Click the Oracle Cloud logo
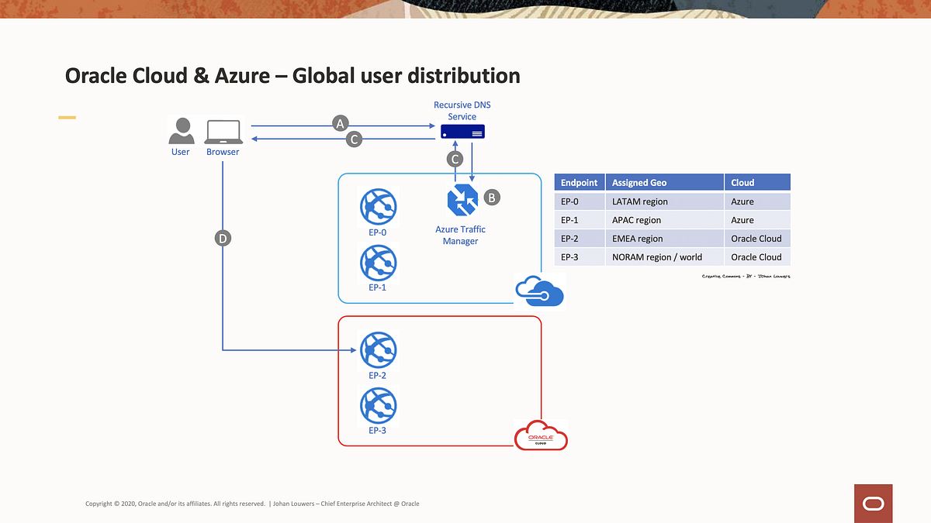931x523 pixels. 540,435
